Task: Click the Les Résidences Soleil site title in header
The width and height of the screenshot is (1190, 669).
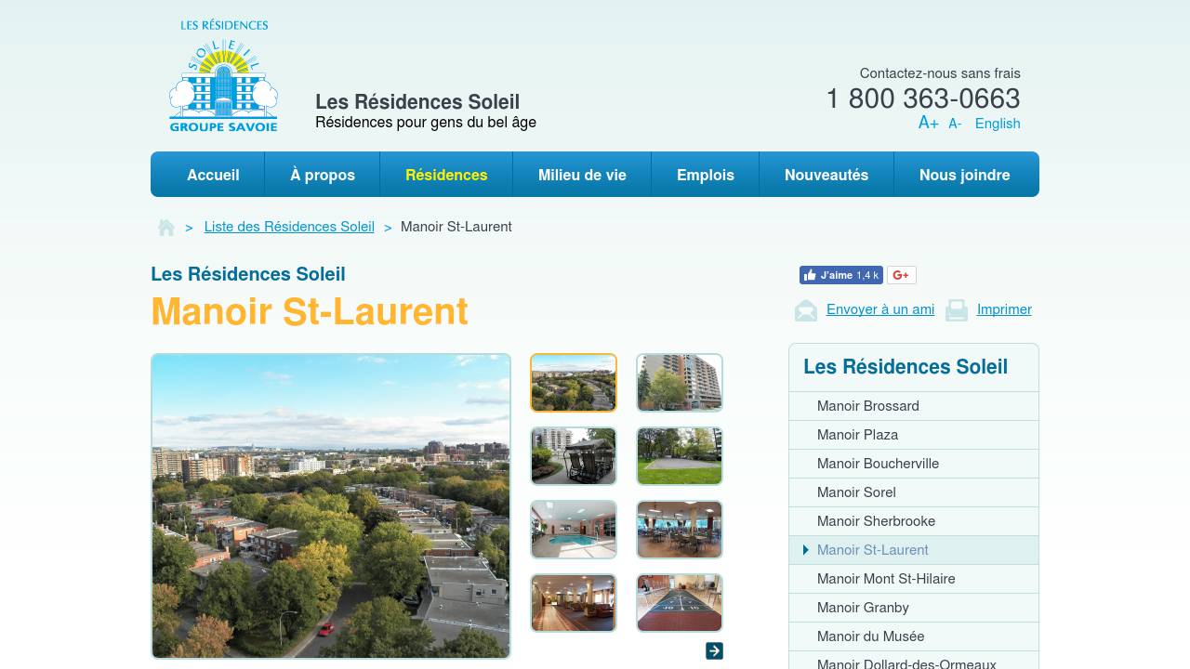Action: click(x=417, y=102)
